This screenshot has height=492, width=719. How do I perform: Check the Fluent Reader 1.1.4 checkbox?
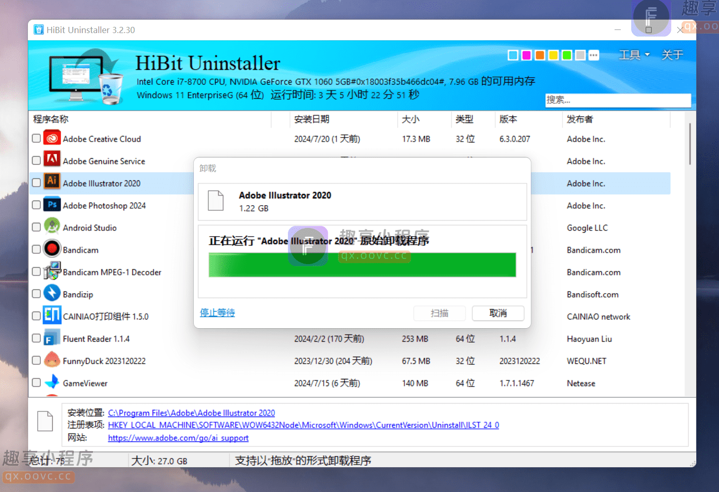pos(36,338)
